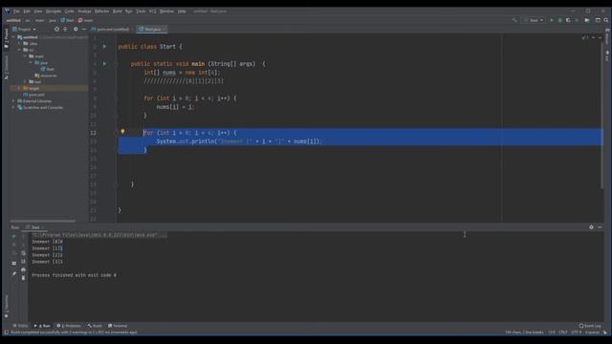Click Locate/Select Opened File target icon

pos(56,30)
